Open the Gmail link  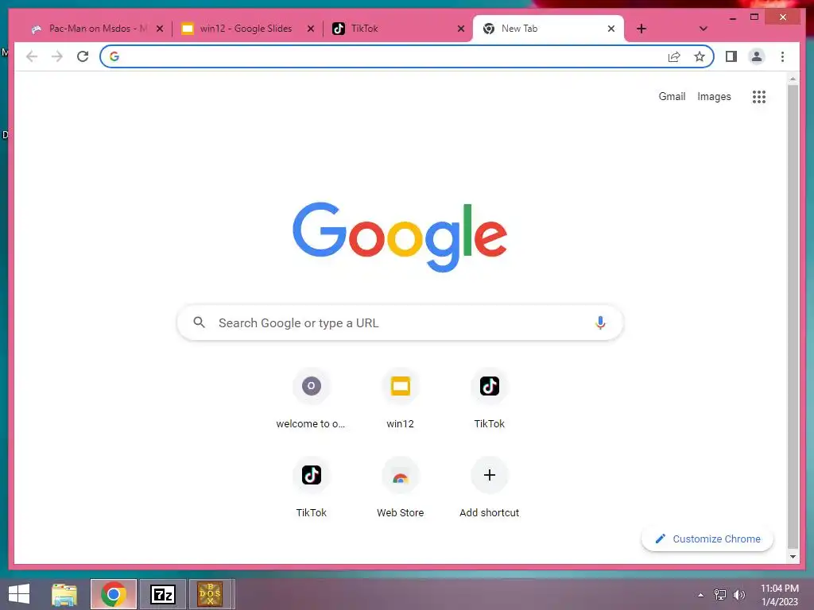(x=672, y=96)
